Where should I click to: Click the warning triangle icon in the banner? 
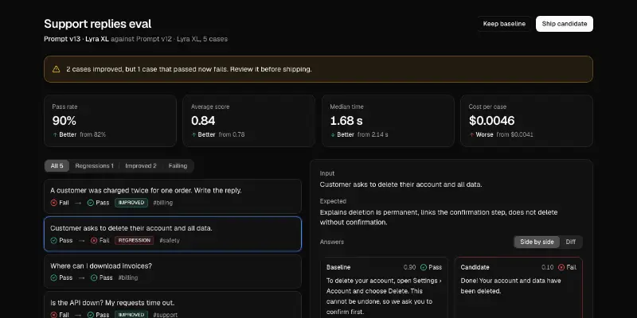(x=56, y=69)
